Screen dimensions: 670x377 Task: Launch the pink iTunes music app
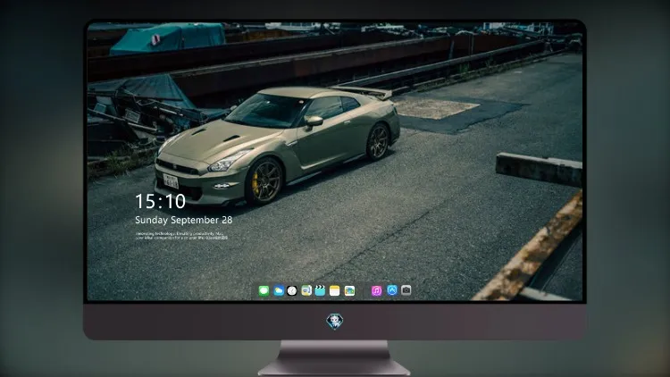376,290
